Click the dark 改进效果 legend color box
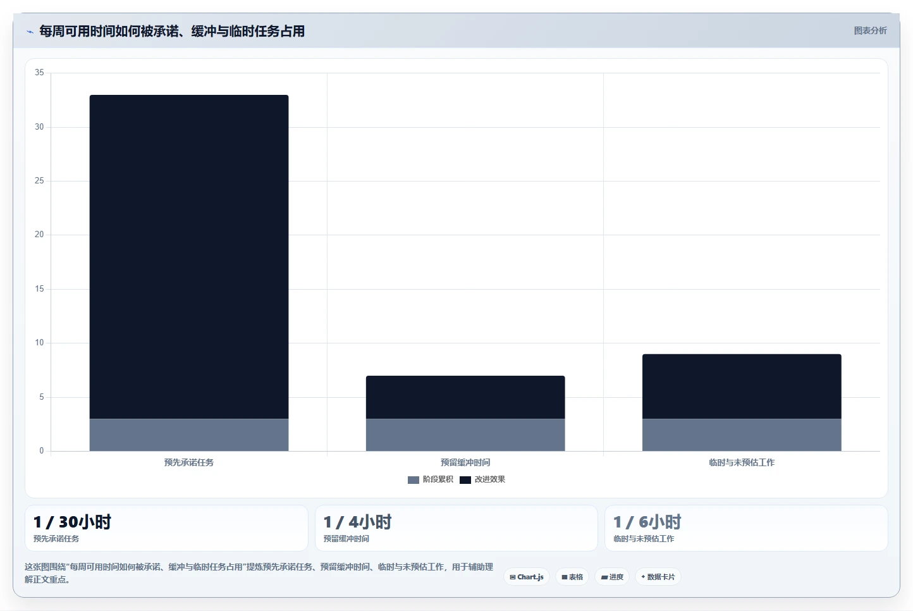This screenshot has width=913, height=611. point(465,480)
